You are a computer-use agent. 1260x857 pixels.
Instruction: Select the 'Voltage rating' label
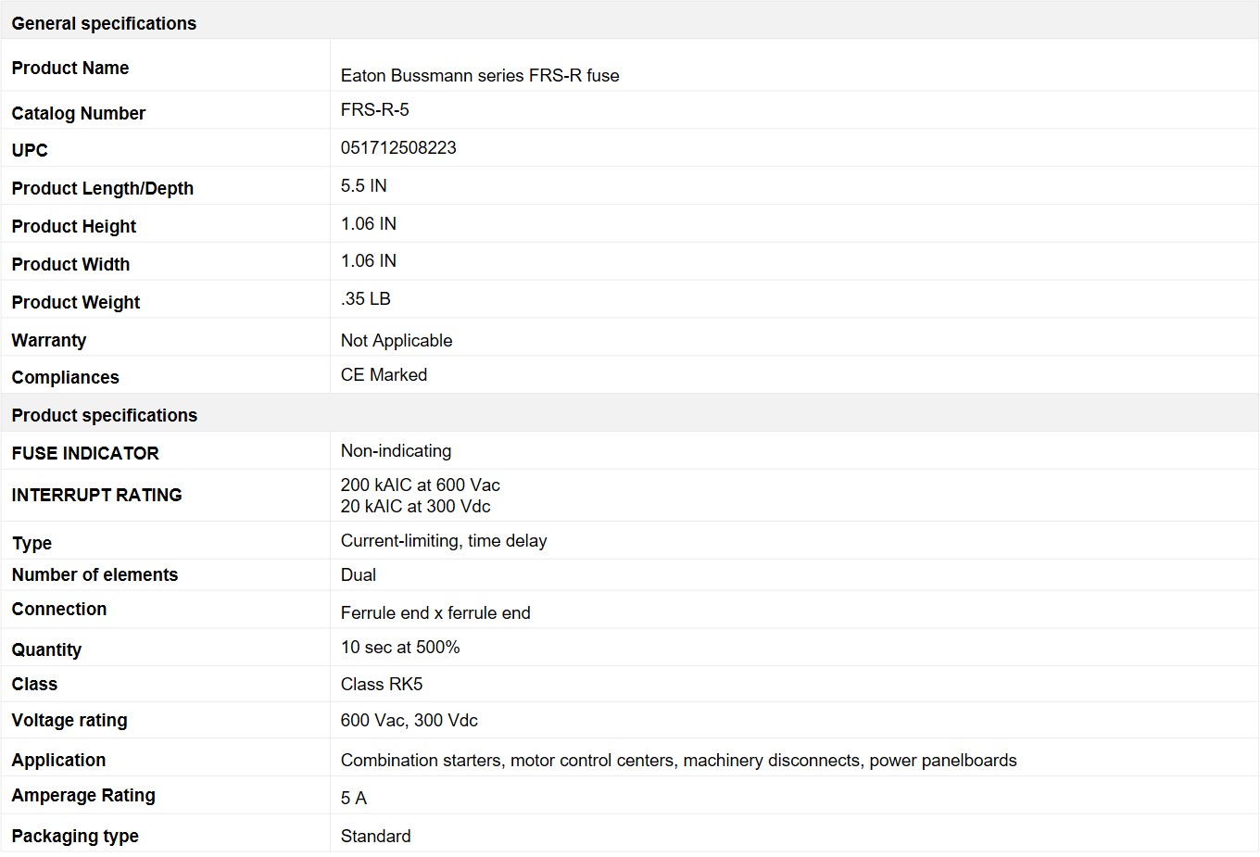pyautogui.click(x=69, y=720)
